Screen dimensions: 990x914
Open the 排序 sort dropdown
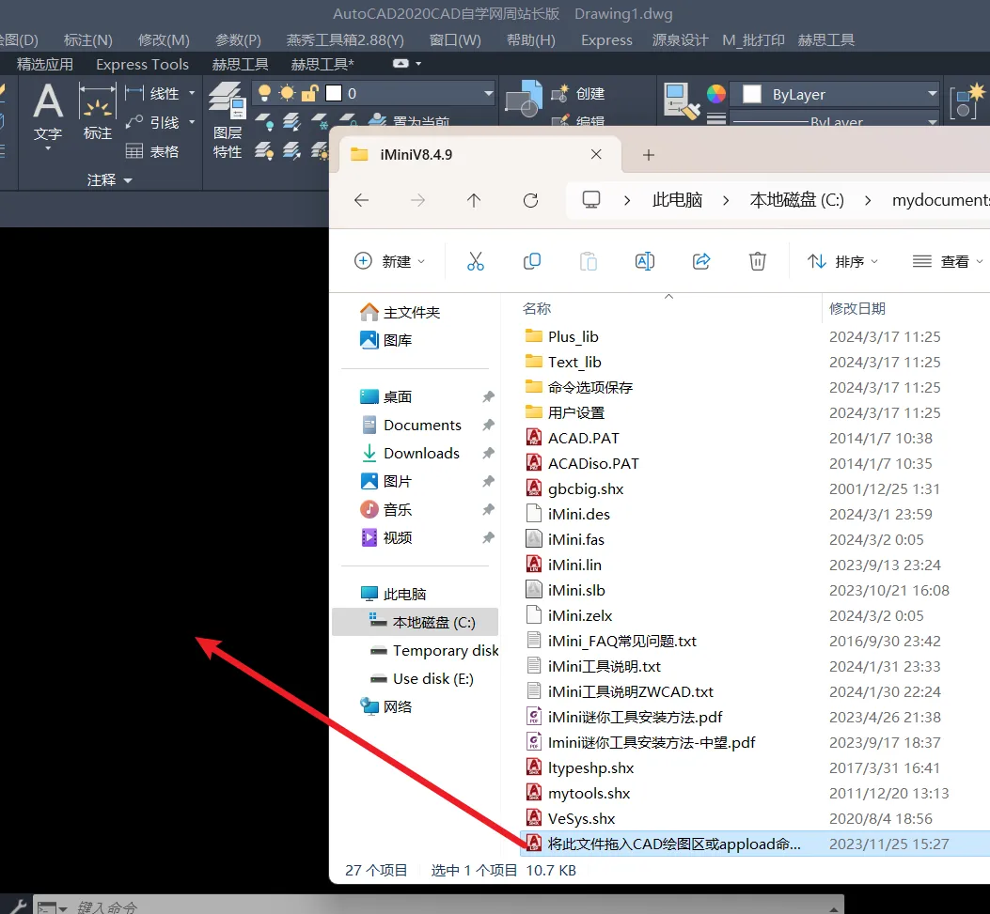click(843, 261)
